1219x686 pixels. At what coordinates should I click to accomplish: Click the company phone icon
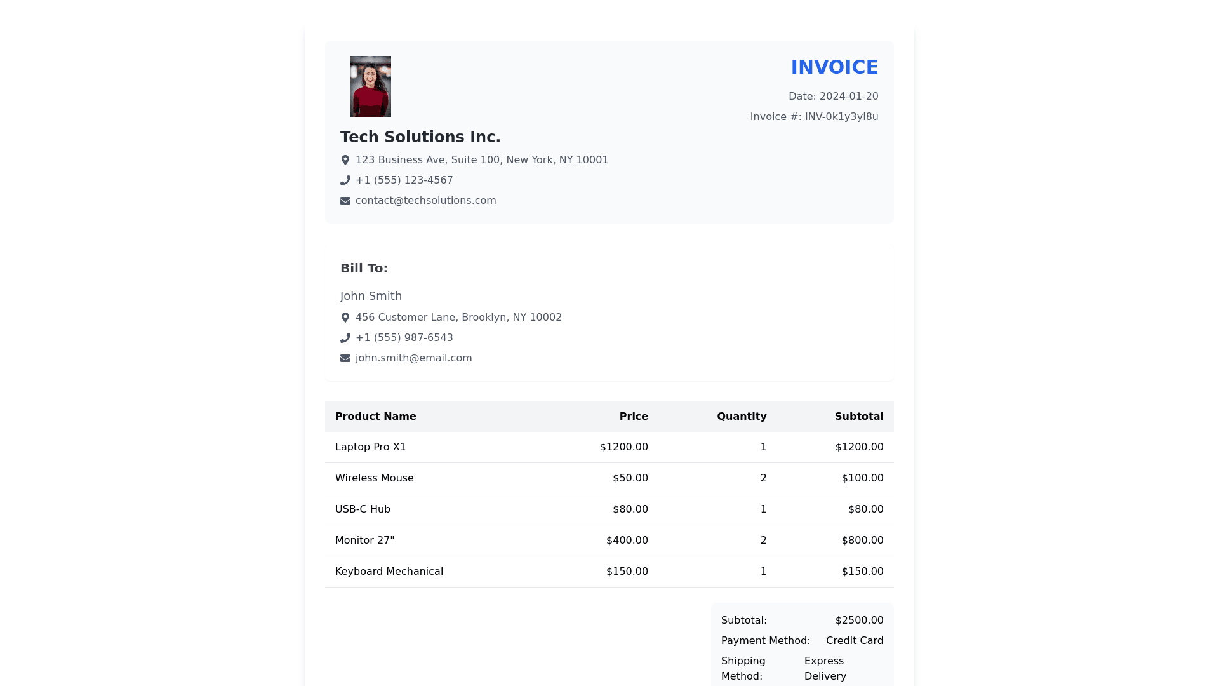coord(345,180)
